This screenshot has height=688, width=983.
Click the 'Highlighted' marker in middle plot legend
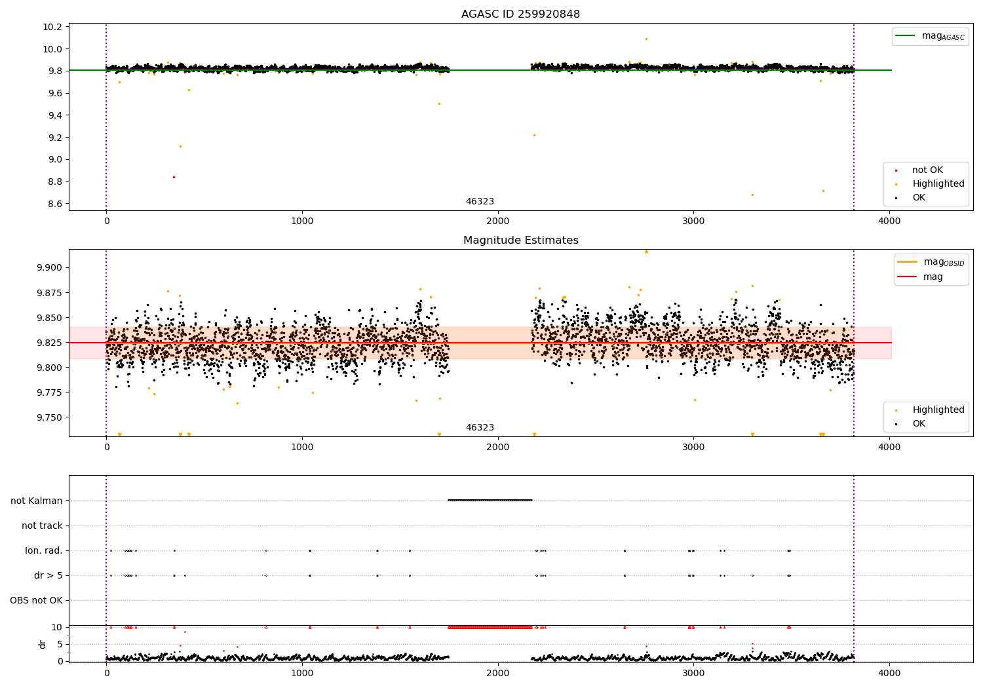click(x=896, y=410)
